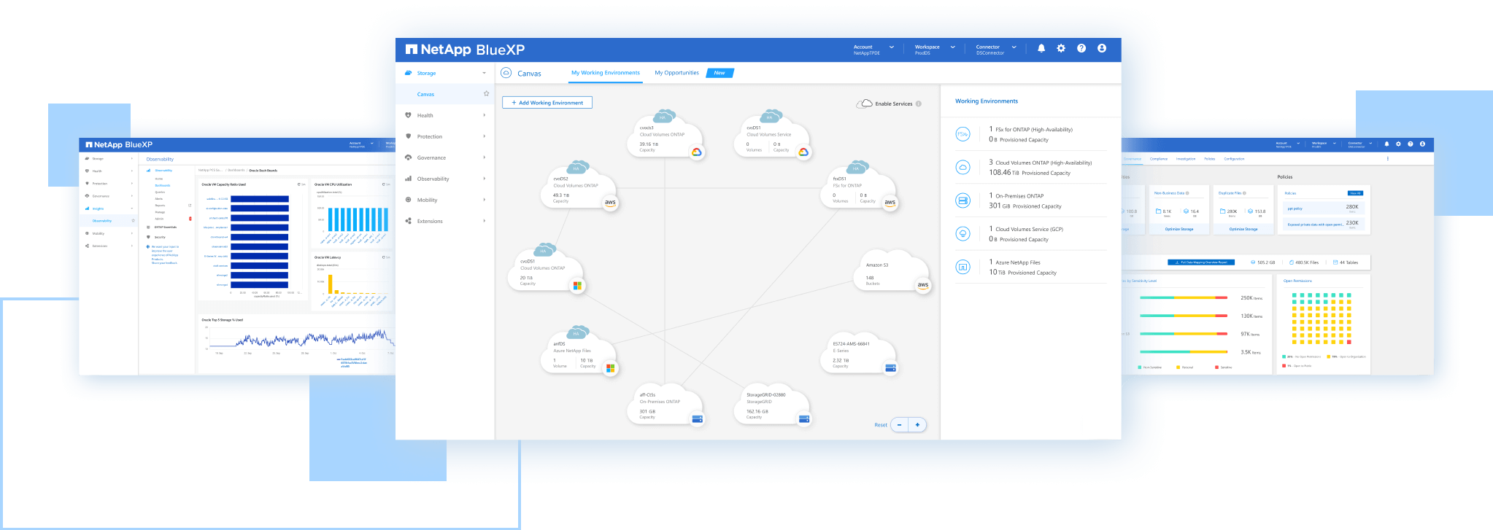Select E5724-AMS-66841 E-Series cloud
1493x530 pixels.
pyautogui.click(x=860, y=354)
